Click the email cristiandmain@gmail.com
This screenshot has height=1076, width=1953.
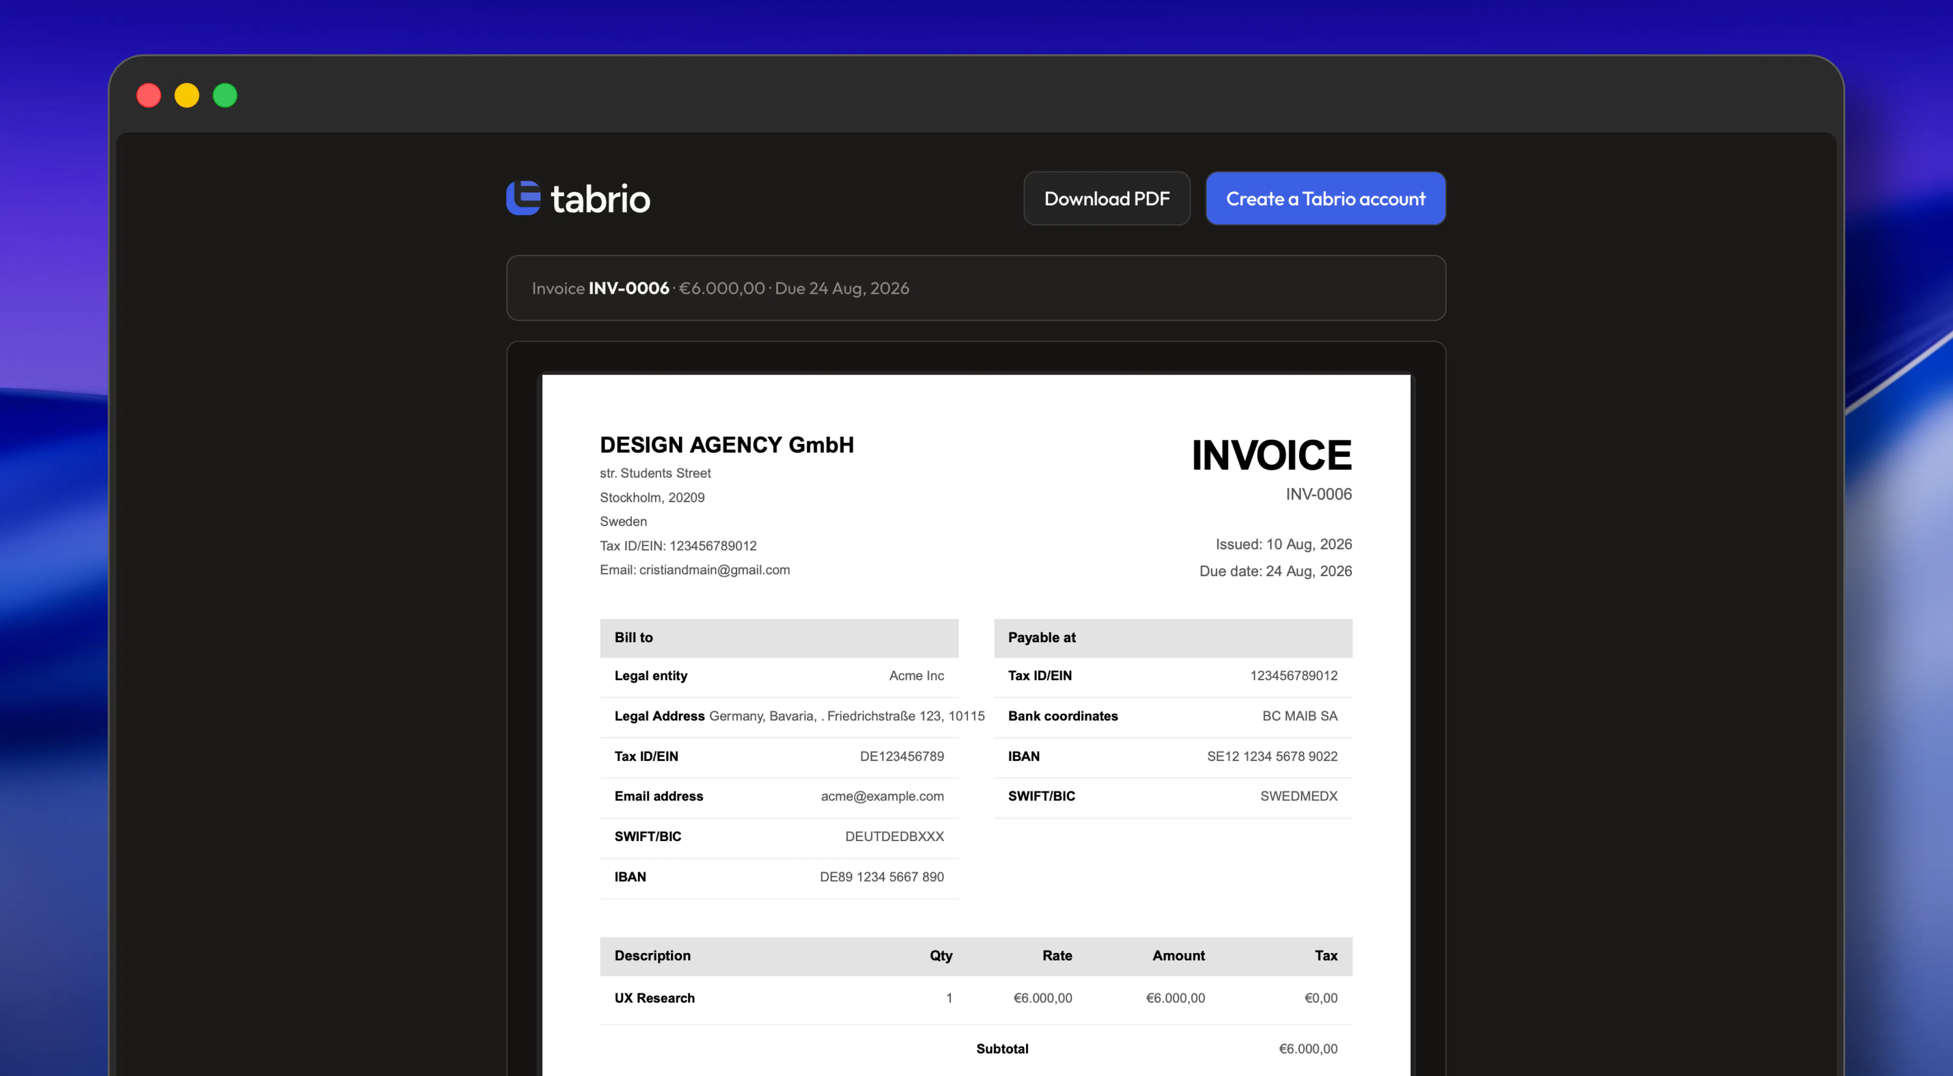(714, 570)
